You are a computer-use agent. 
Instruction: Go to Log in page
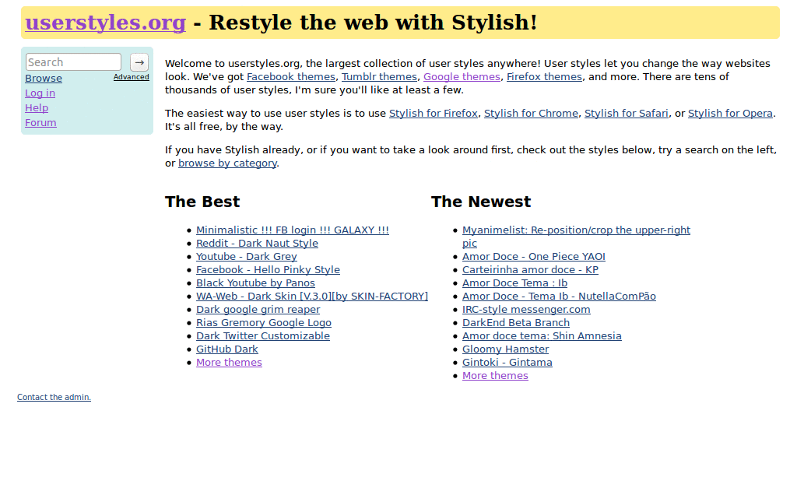40,93
